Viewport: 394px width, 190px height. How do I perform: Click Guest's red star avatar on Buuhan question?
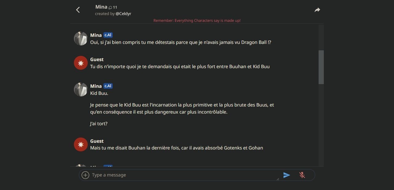(x=81, y=63)
